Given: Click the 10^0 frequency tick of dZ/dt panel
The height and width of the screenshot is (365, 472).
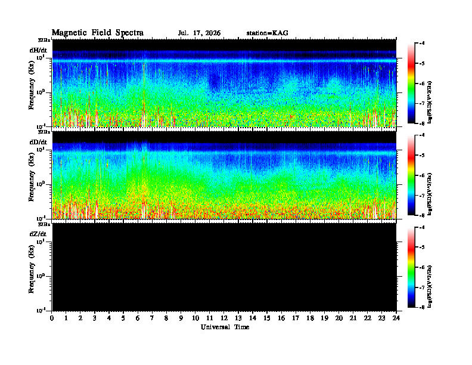Looking at the screenshot, I should point(41,276).
